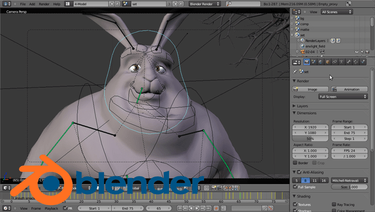The height and width of the screenshot is (212, 375).
Task: Toggle the Full Sample checkbox
Action: coord(295,187)
